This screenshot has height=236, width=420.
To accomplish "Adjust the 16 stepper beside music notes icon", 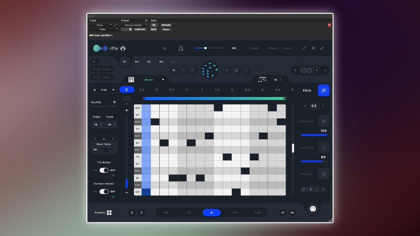I will coord(277,80).
